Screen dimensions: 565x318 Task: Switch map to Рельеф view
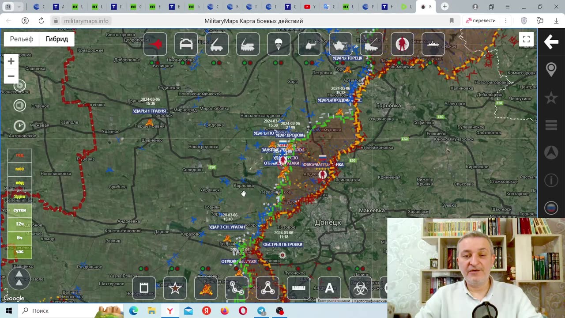[x=22, y=39]
